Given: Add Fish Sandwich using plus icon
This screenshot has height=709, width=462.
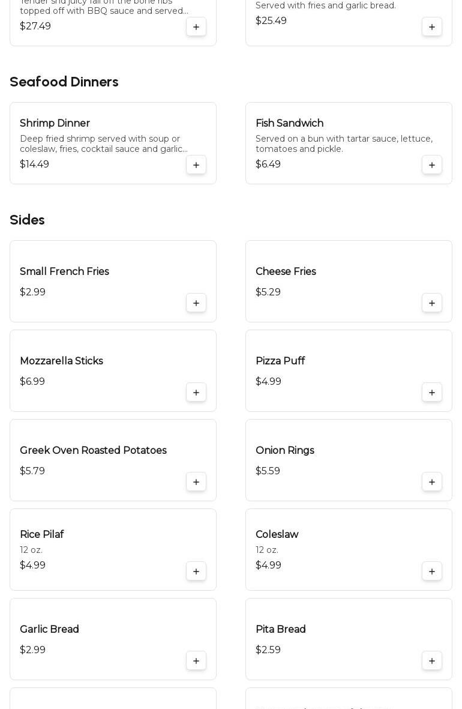Looking at the screenshot, I should 432,165.
